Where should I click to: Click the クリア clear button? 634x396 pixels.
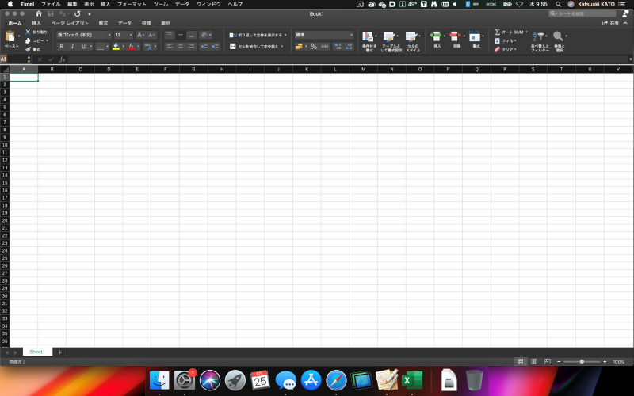(505, 49)
